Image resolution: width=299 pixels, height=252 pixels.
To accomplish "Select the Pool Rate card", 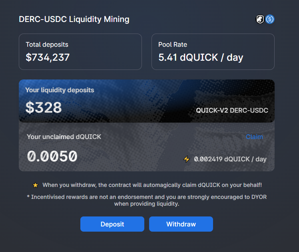I will point(213,52).
